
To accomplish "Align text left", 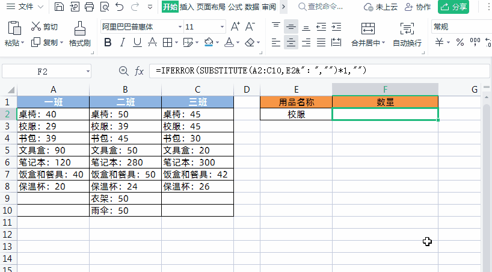I will coord(276,42).
